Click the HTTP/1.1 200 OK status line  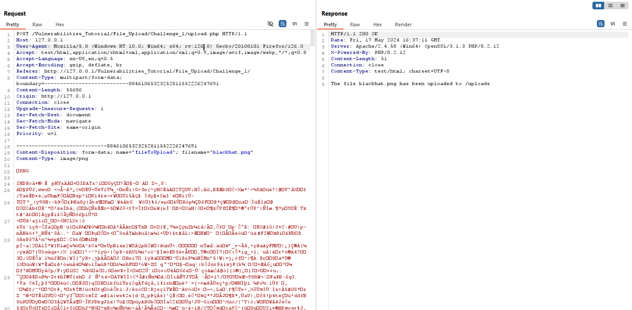tap(354, 34)
